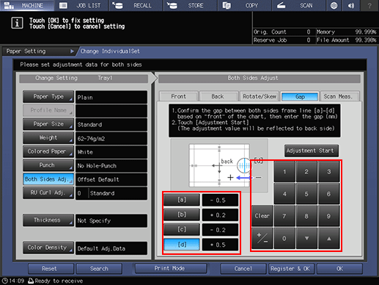Image resolution: width=379 pixels, height=285 pixels.
Task: Click the speaker sound icon
Action: pyautogui.click(x=351, y=5)
